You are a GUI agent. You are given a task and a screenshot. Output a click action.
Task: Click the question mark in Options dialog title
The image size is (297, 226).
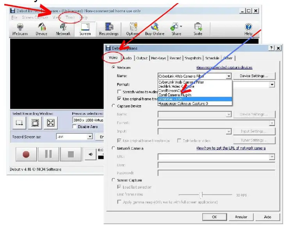coord(271,48)
